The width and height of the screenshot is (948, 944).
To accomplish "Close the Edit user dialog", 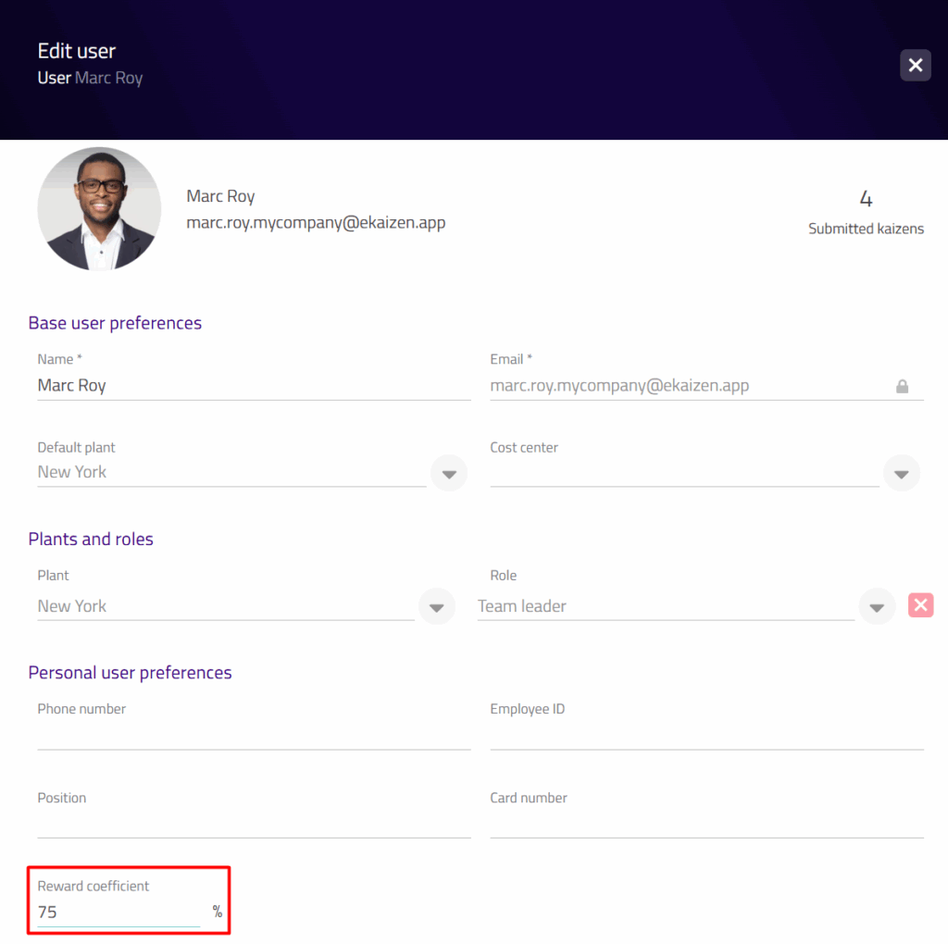I will click(915, 65).
